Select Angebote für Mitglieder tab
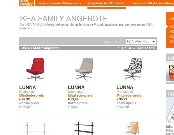This screenshot has width=174, height=135. point(107,3)
